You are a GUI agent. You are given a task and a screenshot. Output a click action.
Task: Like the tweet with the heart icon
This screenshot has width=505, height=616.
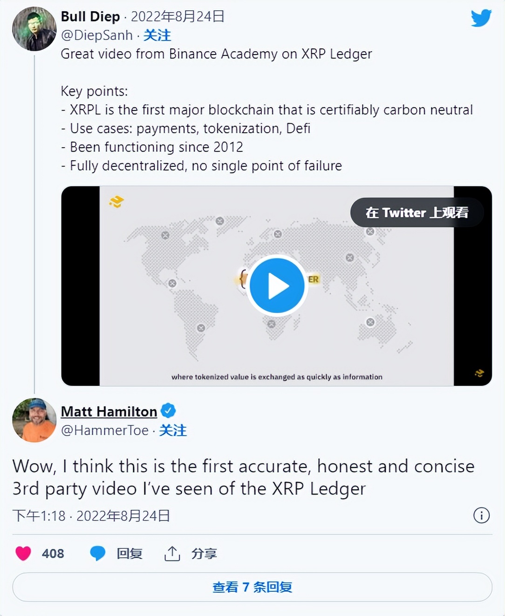pos(22,554)
